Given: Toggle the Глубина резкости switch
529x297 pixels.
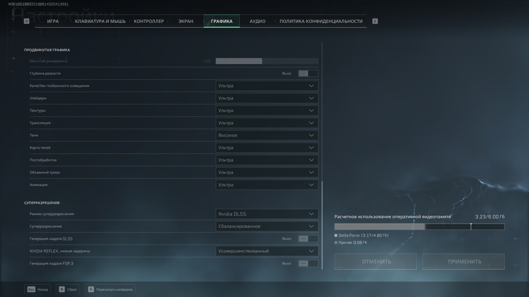Looking at the screenshot, I should click(x=308, y=73).
